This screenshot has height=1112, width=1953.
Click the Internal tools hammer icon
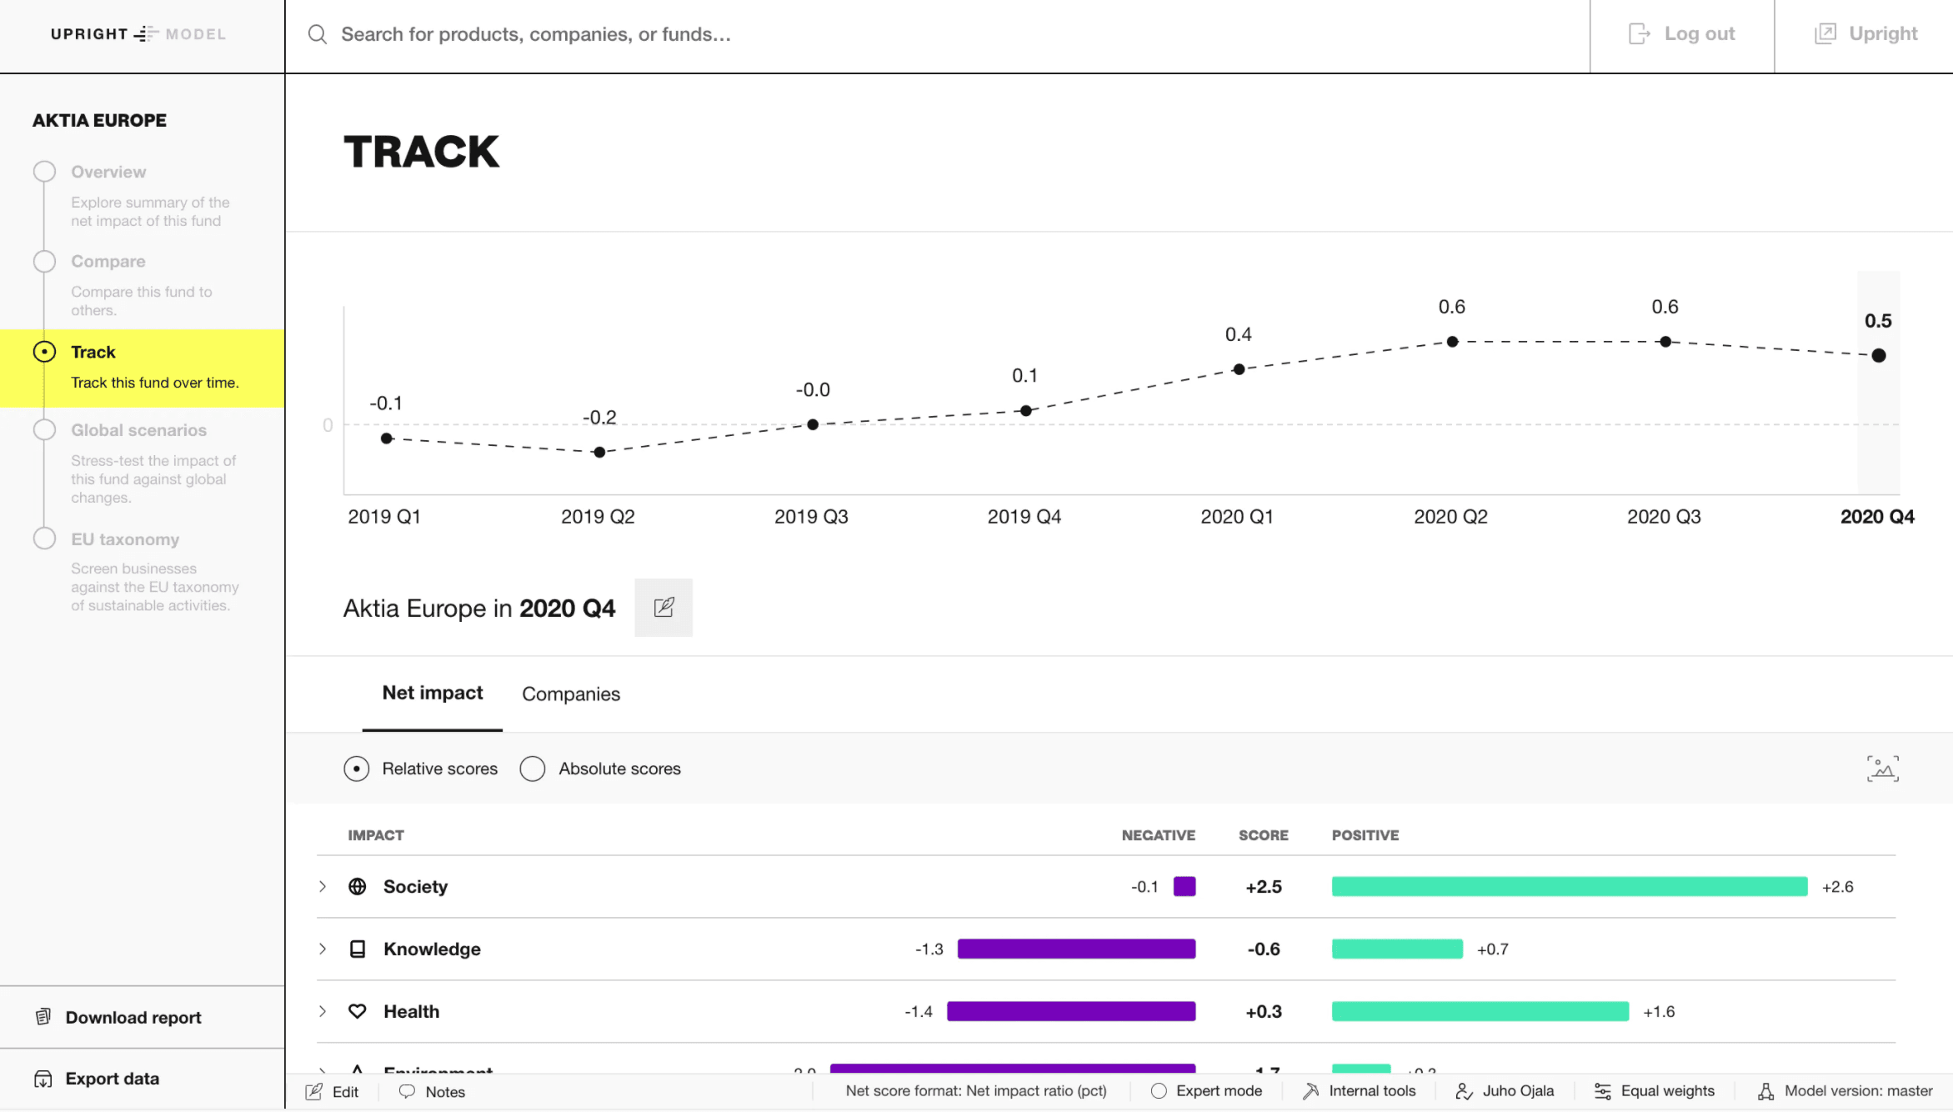(1311, 1091)
